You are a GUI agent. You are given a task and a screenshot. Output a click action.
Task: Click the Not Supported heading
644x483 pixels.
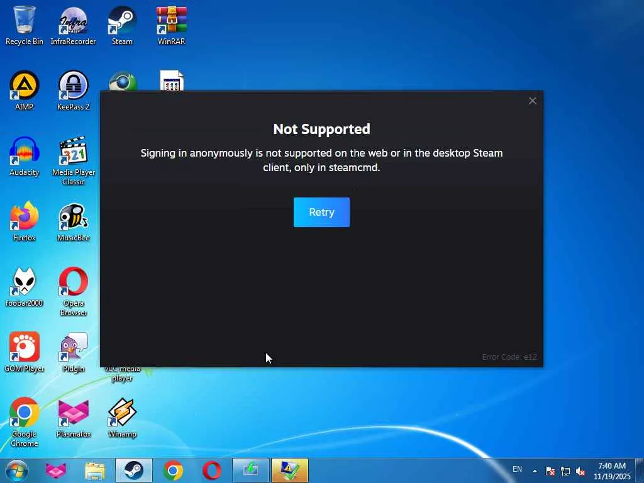point(321,129)
